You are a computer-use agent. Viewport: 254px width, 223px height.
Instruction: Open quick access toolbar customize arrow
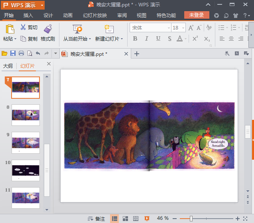(55, 53)
